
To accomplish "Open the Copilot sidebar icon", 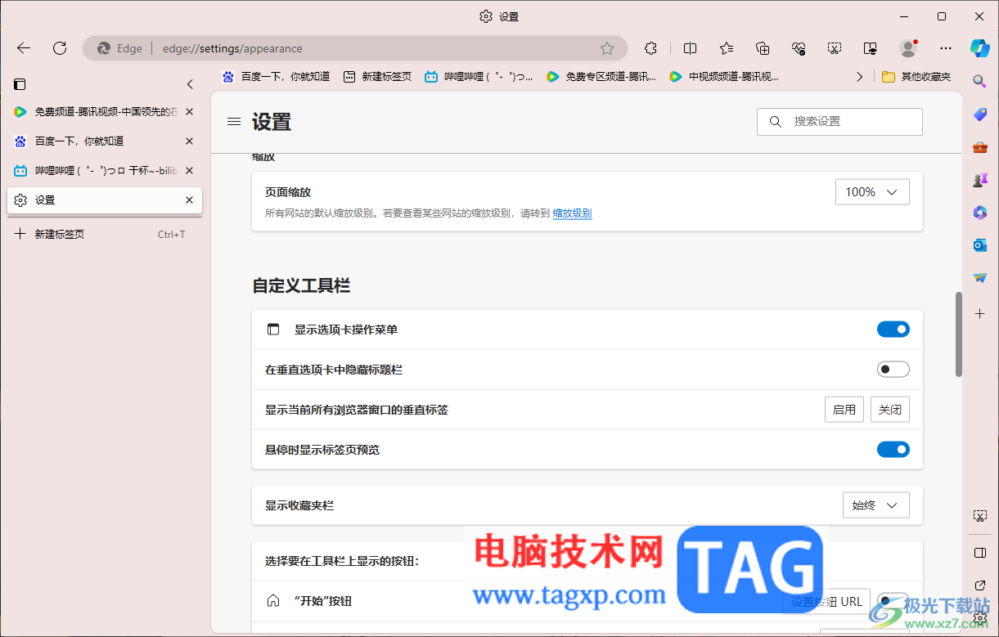I will (x=979, y=47).
